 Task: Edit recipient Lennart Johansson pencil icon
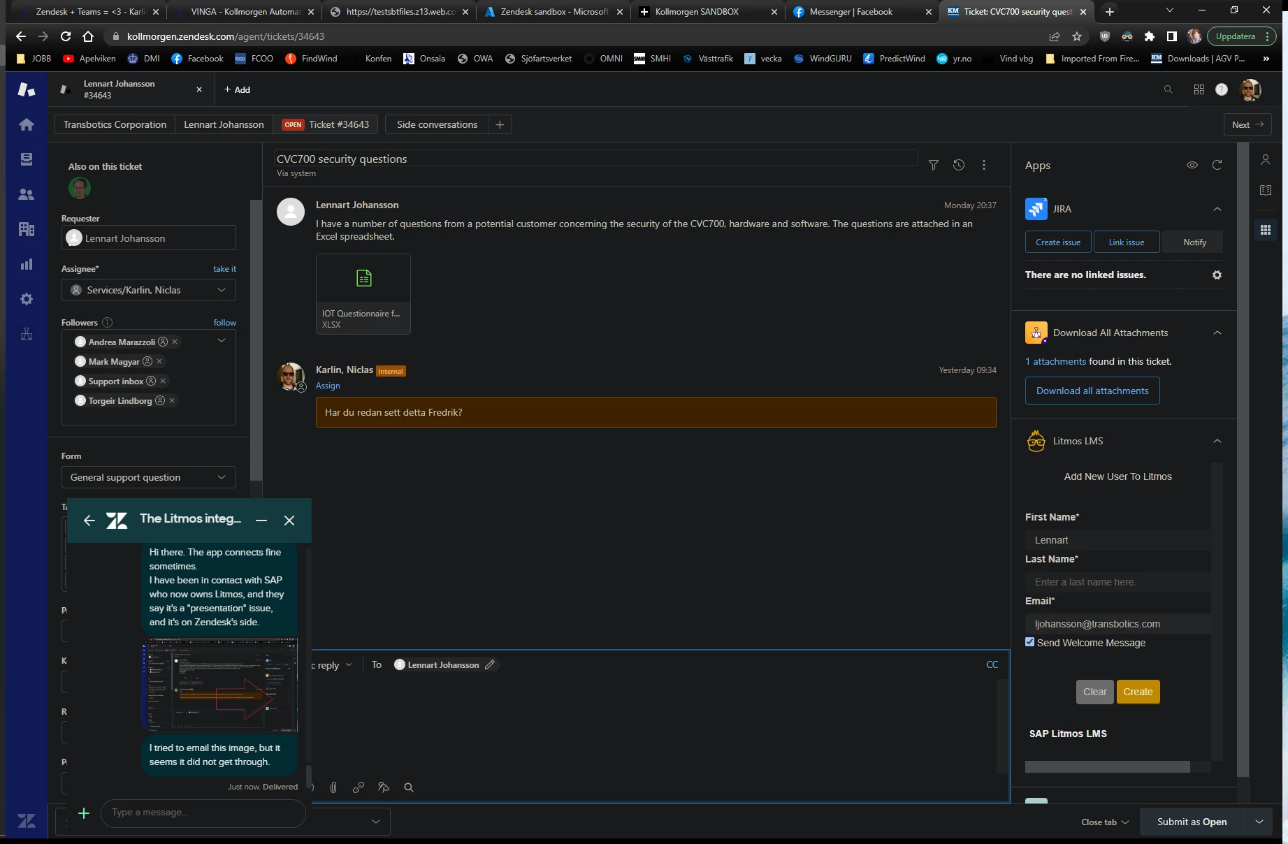click(490, 664)
